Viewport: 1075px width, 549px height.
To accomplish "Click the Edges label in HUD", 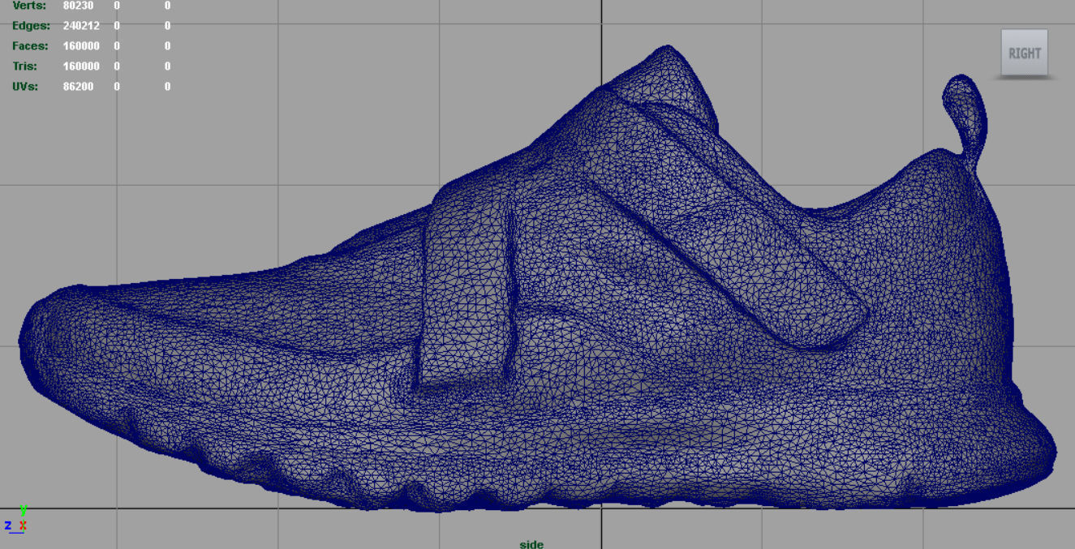I will (x=31, y=25).
